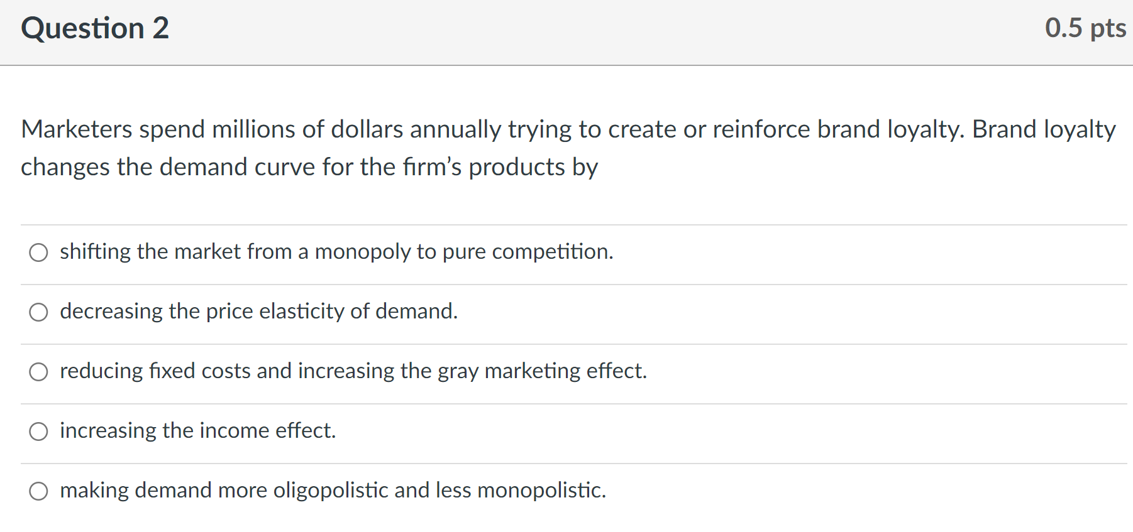Screen dimensions: 1133x532
Task: Click the "Question 2" heading
Action: pyautogui.click(x=95, y=28)
